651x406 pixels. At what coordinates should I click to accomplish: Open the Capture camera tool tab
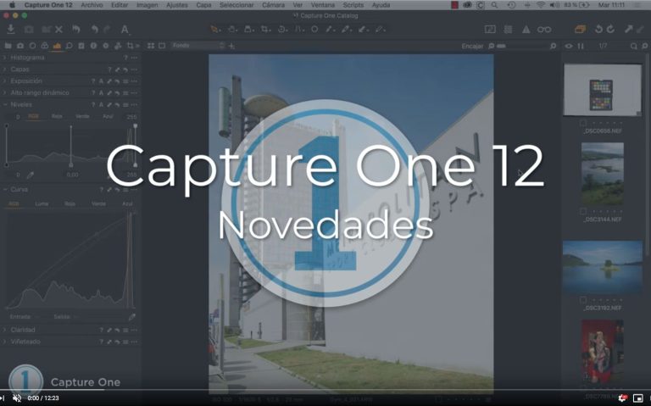20,46
